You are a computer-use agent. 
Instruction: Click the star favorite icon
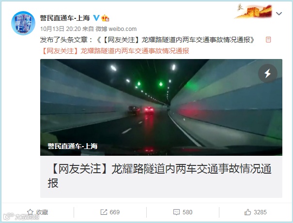30,212
